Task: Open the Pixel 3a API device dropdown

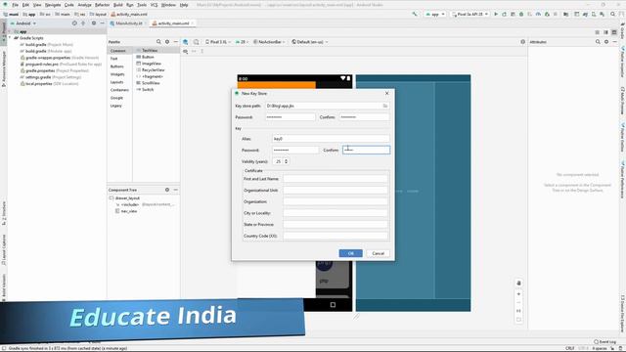Action: 469,14
